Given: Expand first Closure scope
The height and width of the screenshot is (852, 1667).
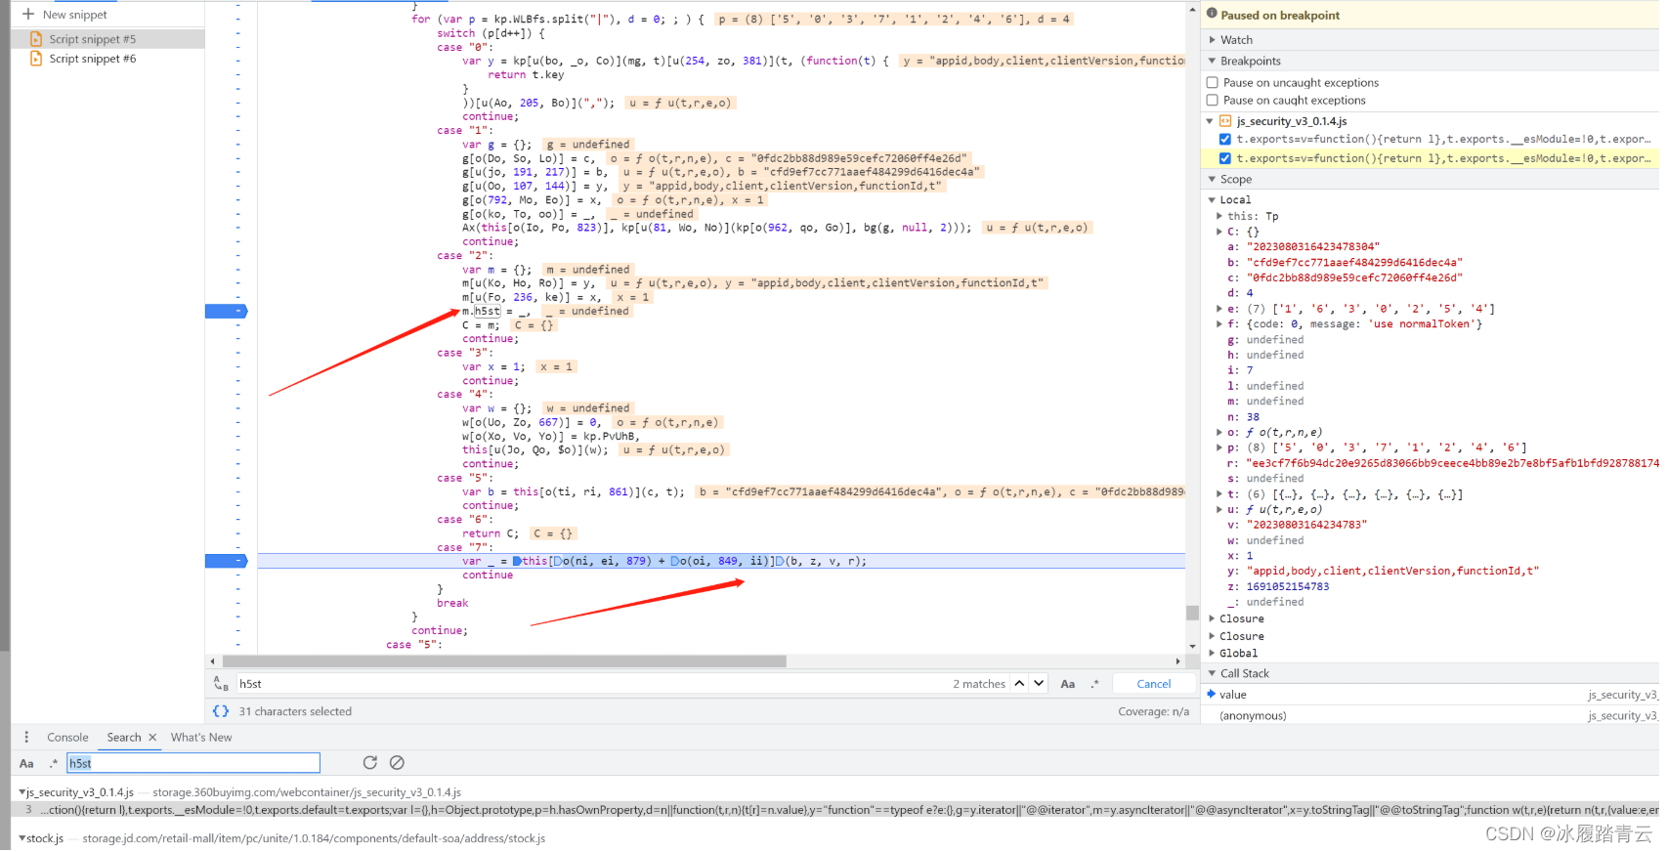Looking at the screenshot, I should coord(1212,619).
